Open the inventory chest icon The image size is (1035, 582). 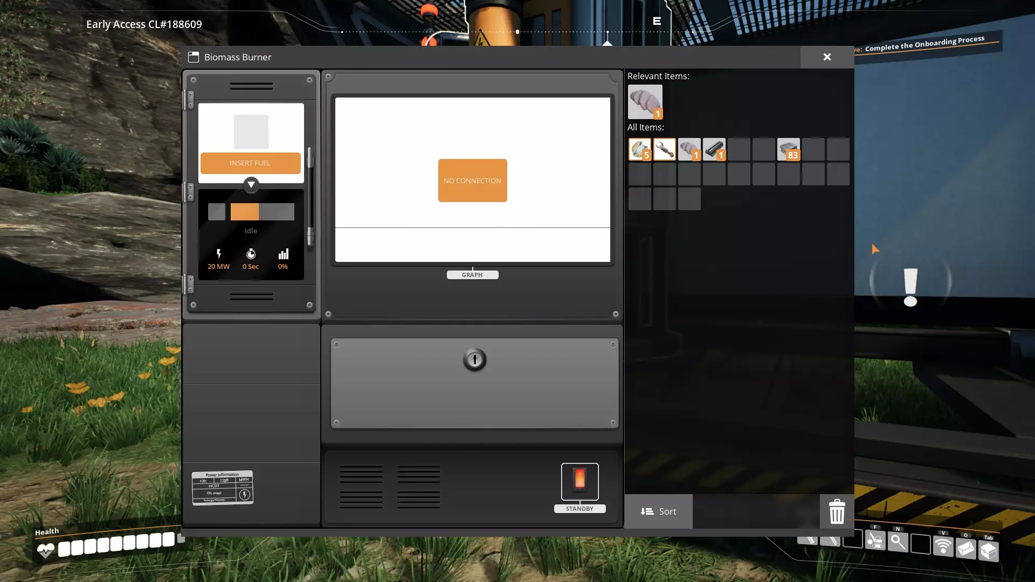tap(988, 551)
